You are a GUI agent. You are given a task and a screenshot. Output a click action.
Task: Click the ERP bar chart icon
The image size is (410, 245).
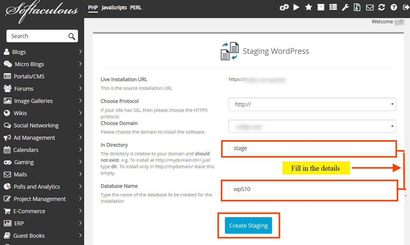pyautogui.click(x=7, y=223)
